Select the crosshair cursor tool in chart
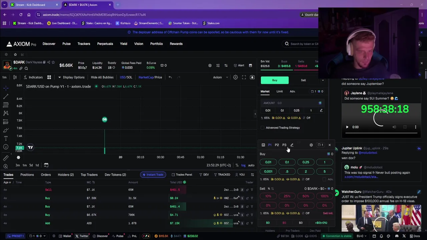Viewport: 427px width, 240px height. [x=6, y=88]
